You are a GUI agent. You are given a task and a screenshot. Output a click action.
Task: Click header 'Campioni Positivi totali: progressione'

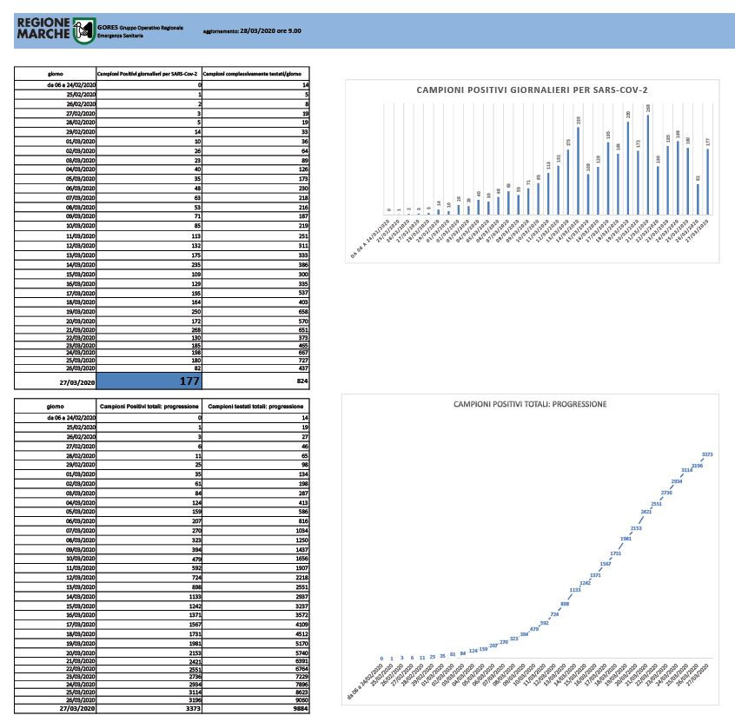pyautogui.click(x=149, y=406)
